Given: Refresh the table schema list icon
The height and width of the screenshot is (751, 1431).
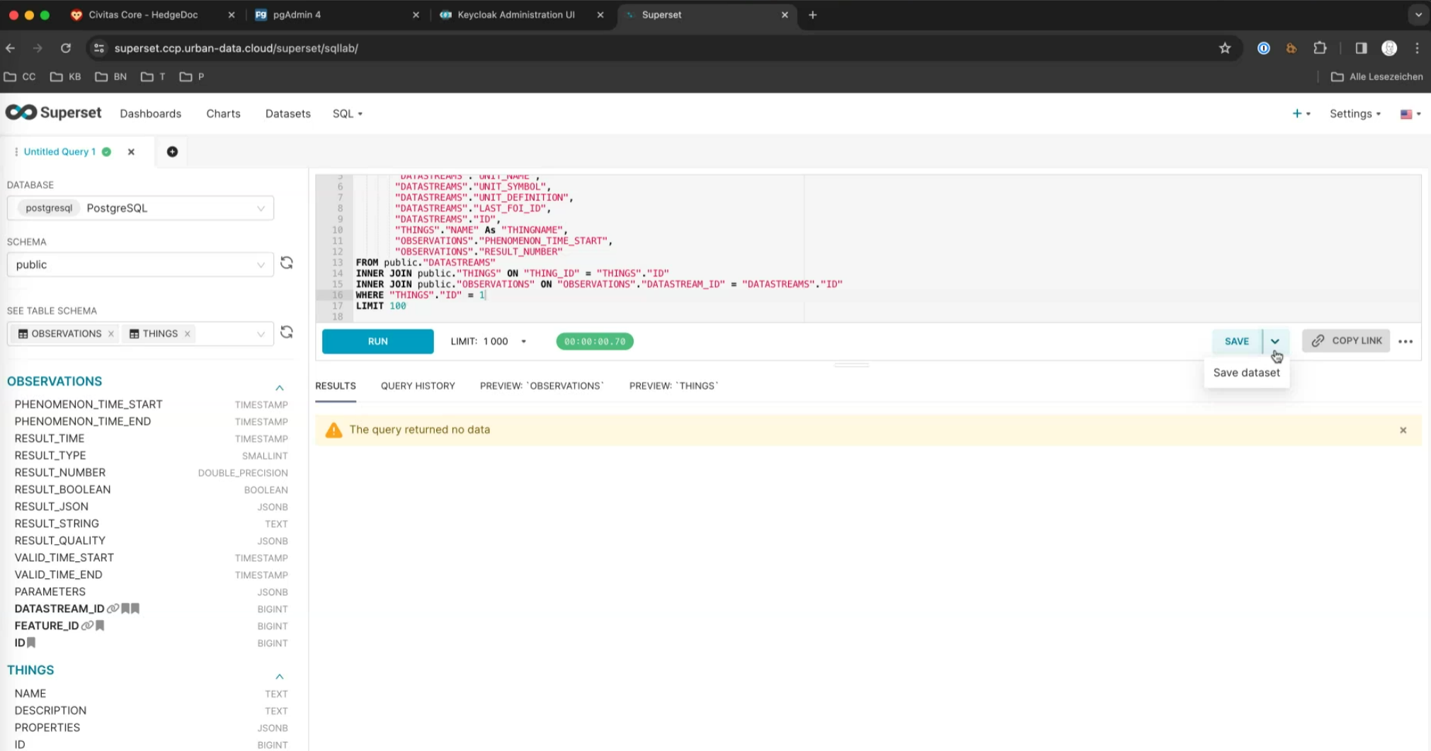Looking at the screenshot, I should [287, 333].
